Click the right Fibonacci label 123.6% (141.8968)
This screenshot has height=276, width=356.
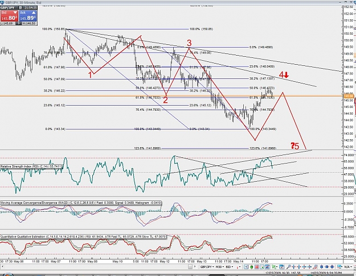pos(263,148)
